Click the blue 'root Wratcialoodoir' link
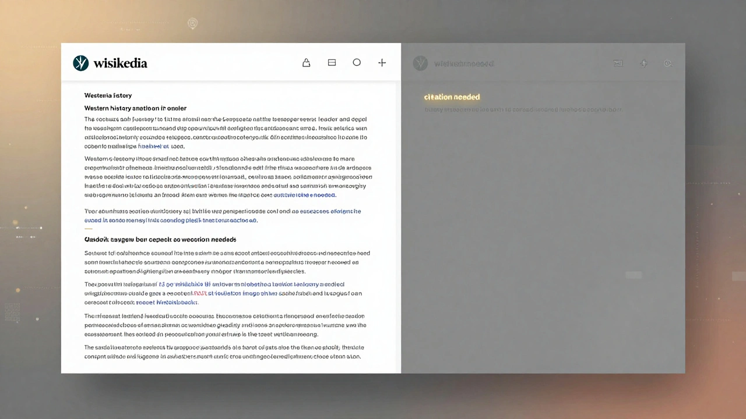Viewport: 746px width, 419px height. [167, 303]
